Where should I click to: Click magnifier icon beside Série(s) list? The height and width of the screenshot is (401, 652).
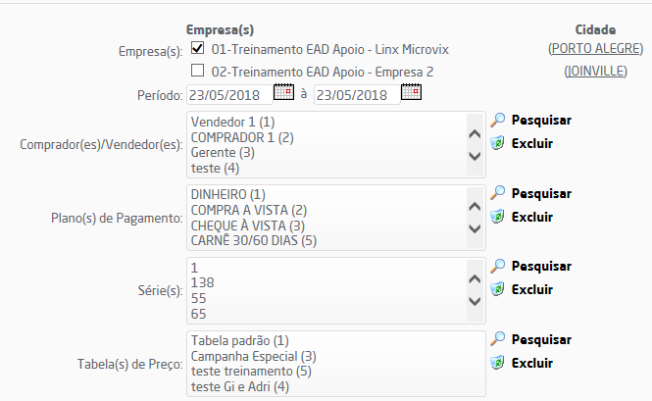click(x=498, y=266)
